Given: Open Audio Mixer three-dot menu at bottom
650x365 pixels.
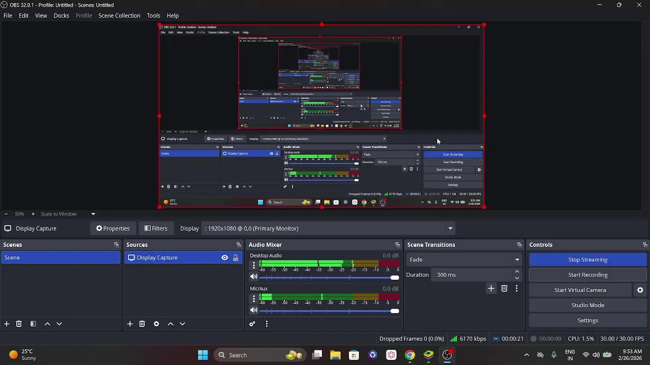Looking at the screenshot, I should coord(267,324).
